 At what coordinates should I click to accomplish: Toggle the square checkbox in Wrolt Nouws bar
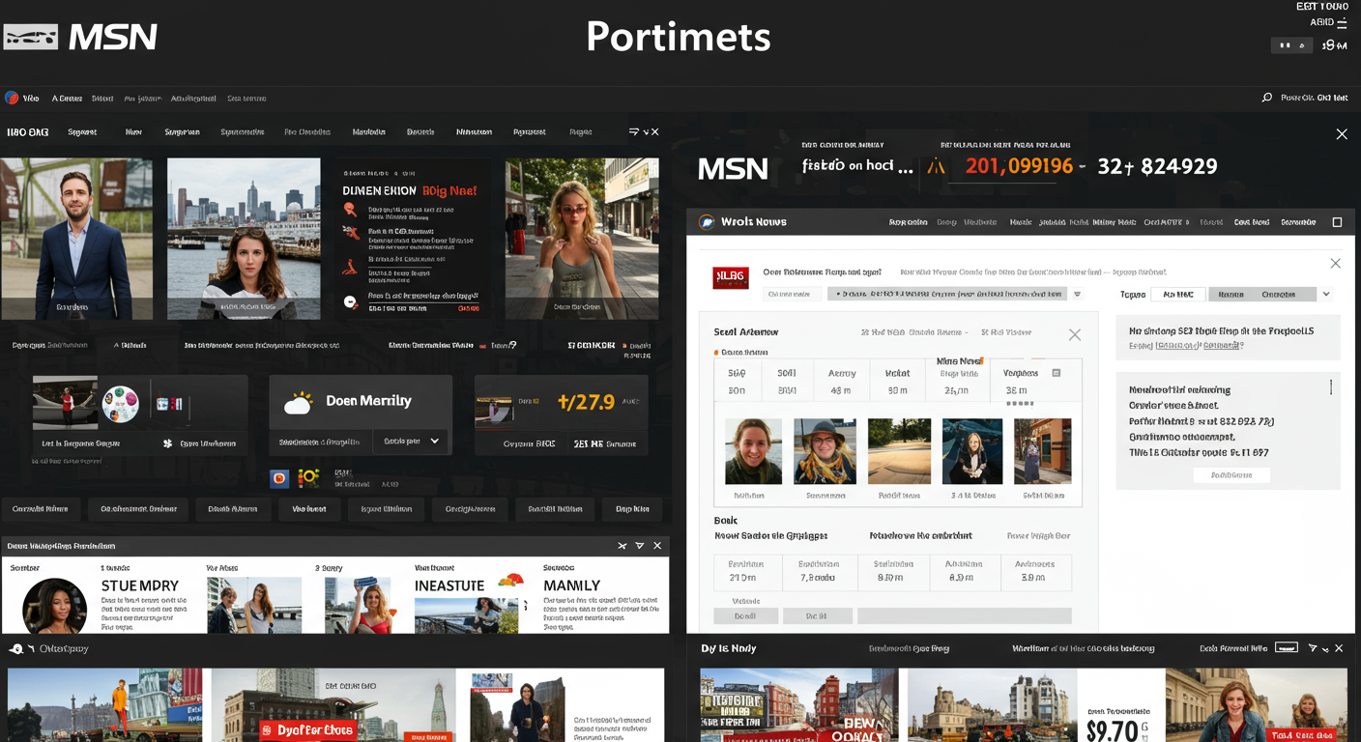pyautogui.click(x=1337, y=222)
